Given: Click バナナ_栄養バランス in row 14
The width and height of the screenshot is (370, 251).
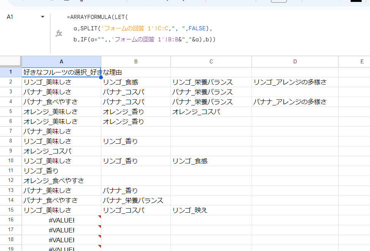Looking at the screenshot, I should [x=136, y=200].
